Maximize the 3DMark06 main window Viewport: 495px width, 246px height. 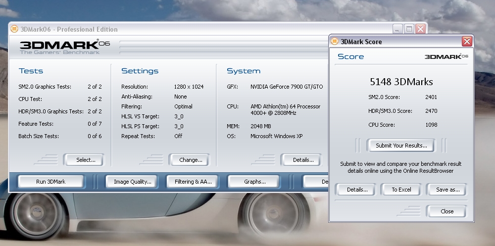click(409, 29)
